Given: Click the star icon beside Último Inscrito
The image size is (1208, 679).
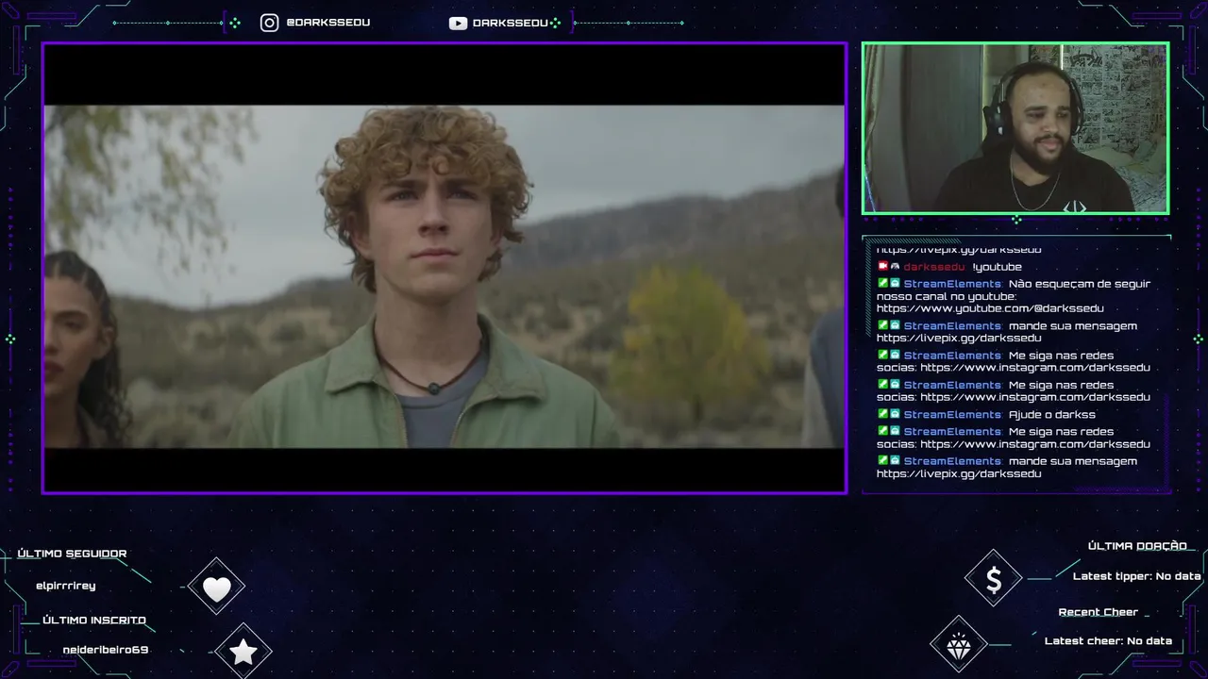Looking at the screenshot, I should click(x=243, y=652).
